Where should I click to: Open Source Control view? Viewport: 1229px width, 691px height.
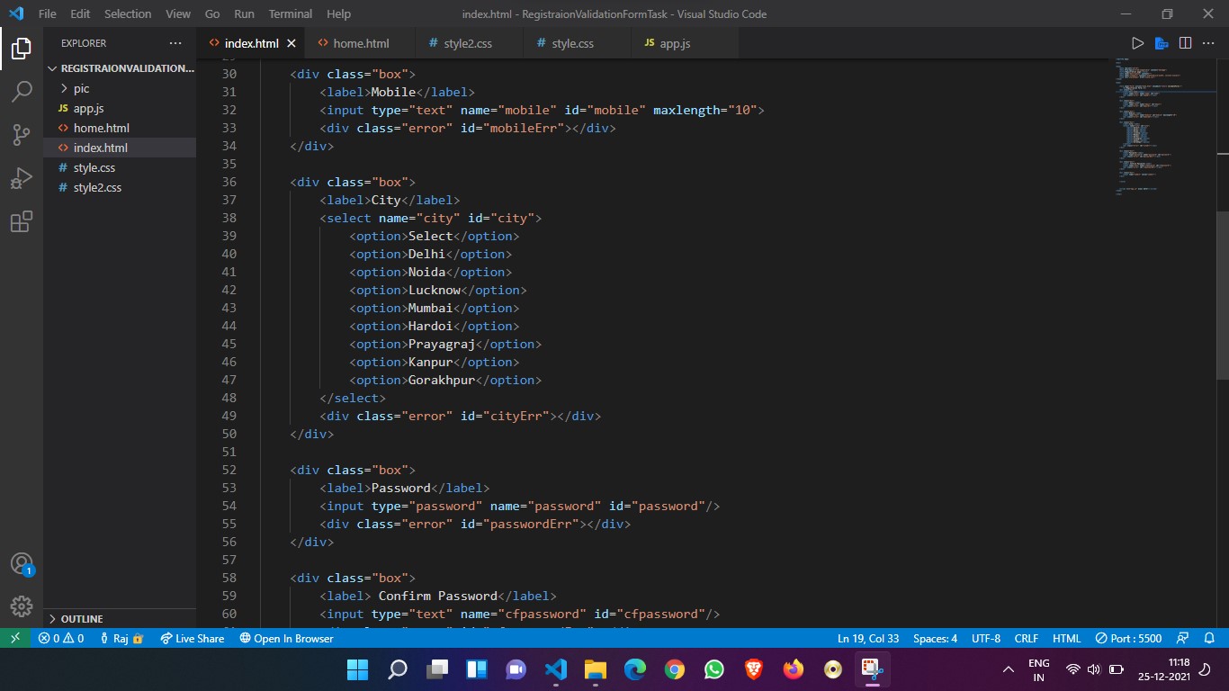point(22,135)
